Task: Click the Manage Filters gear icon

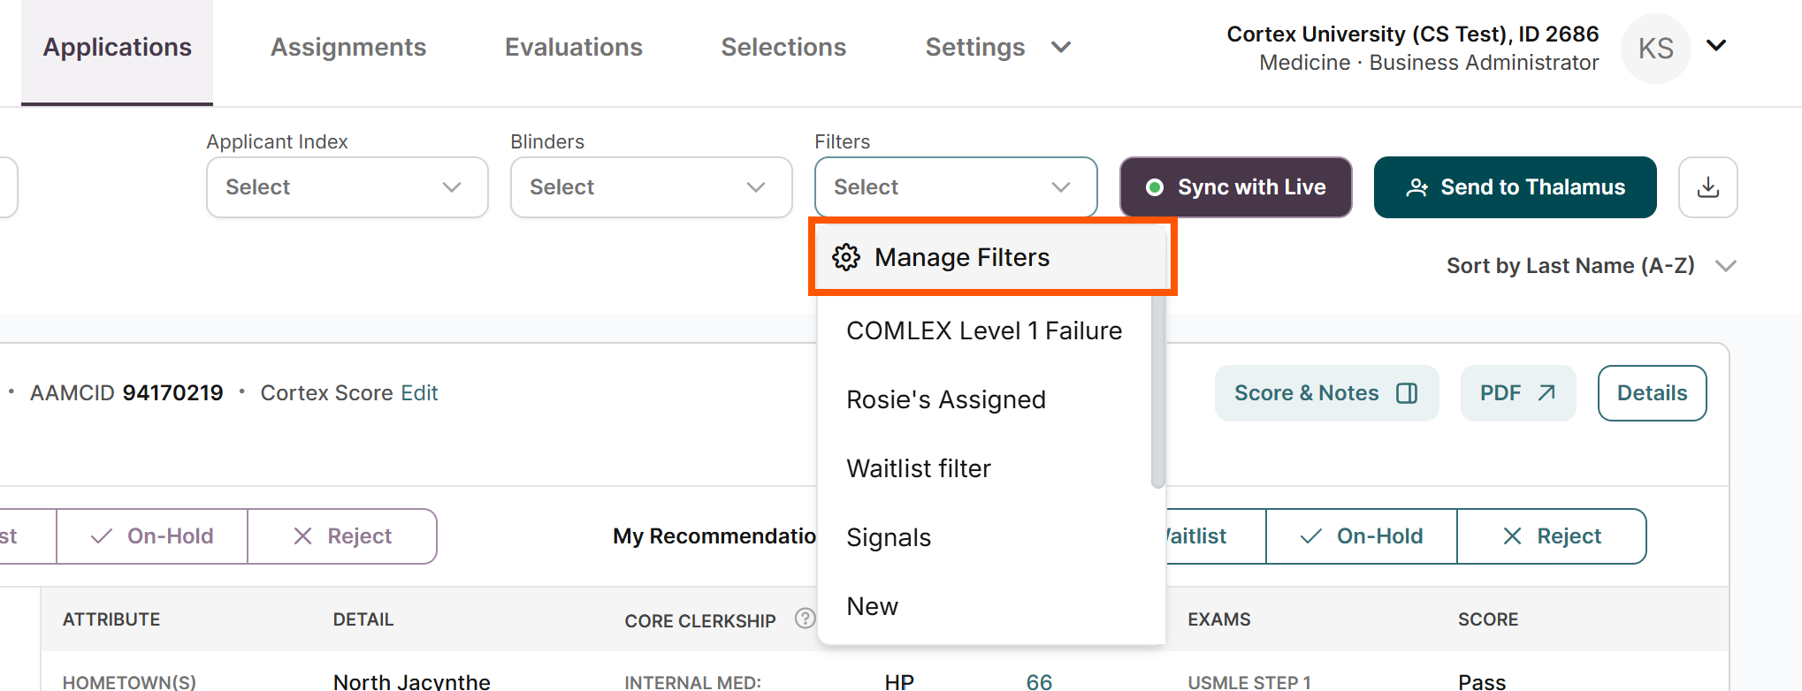Action: pyautogui.click(x=846, y=257)
